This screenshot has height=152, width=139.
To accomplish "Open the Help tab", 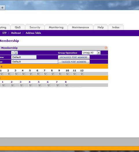I will 101,27.
